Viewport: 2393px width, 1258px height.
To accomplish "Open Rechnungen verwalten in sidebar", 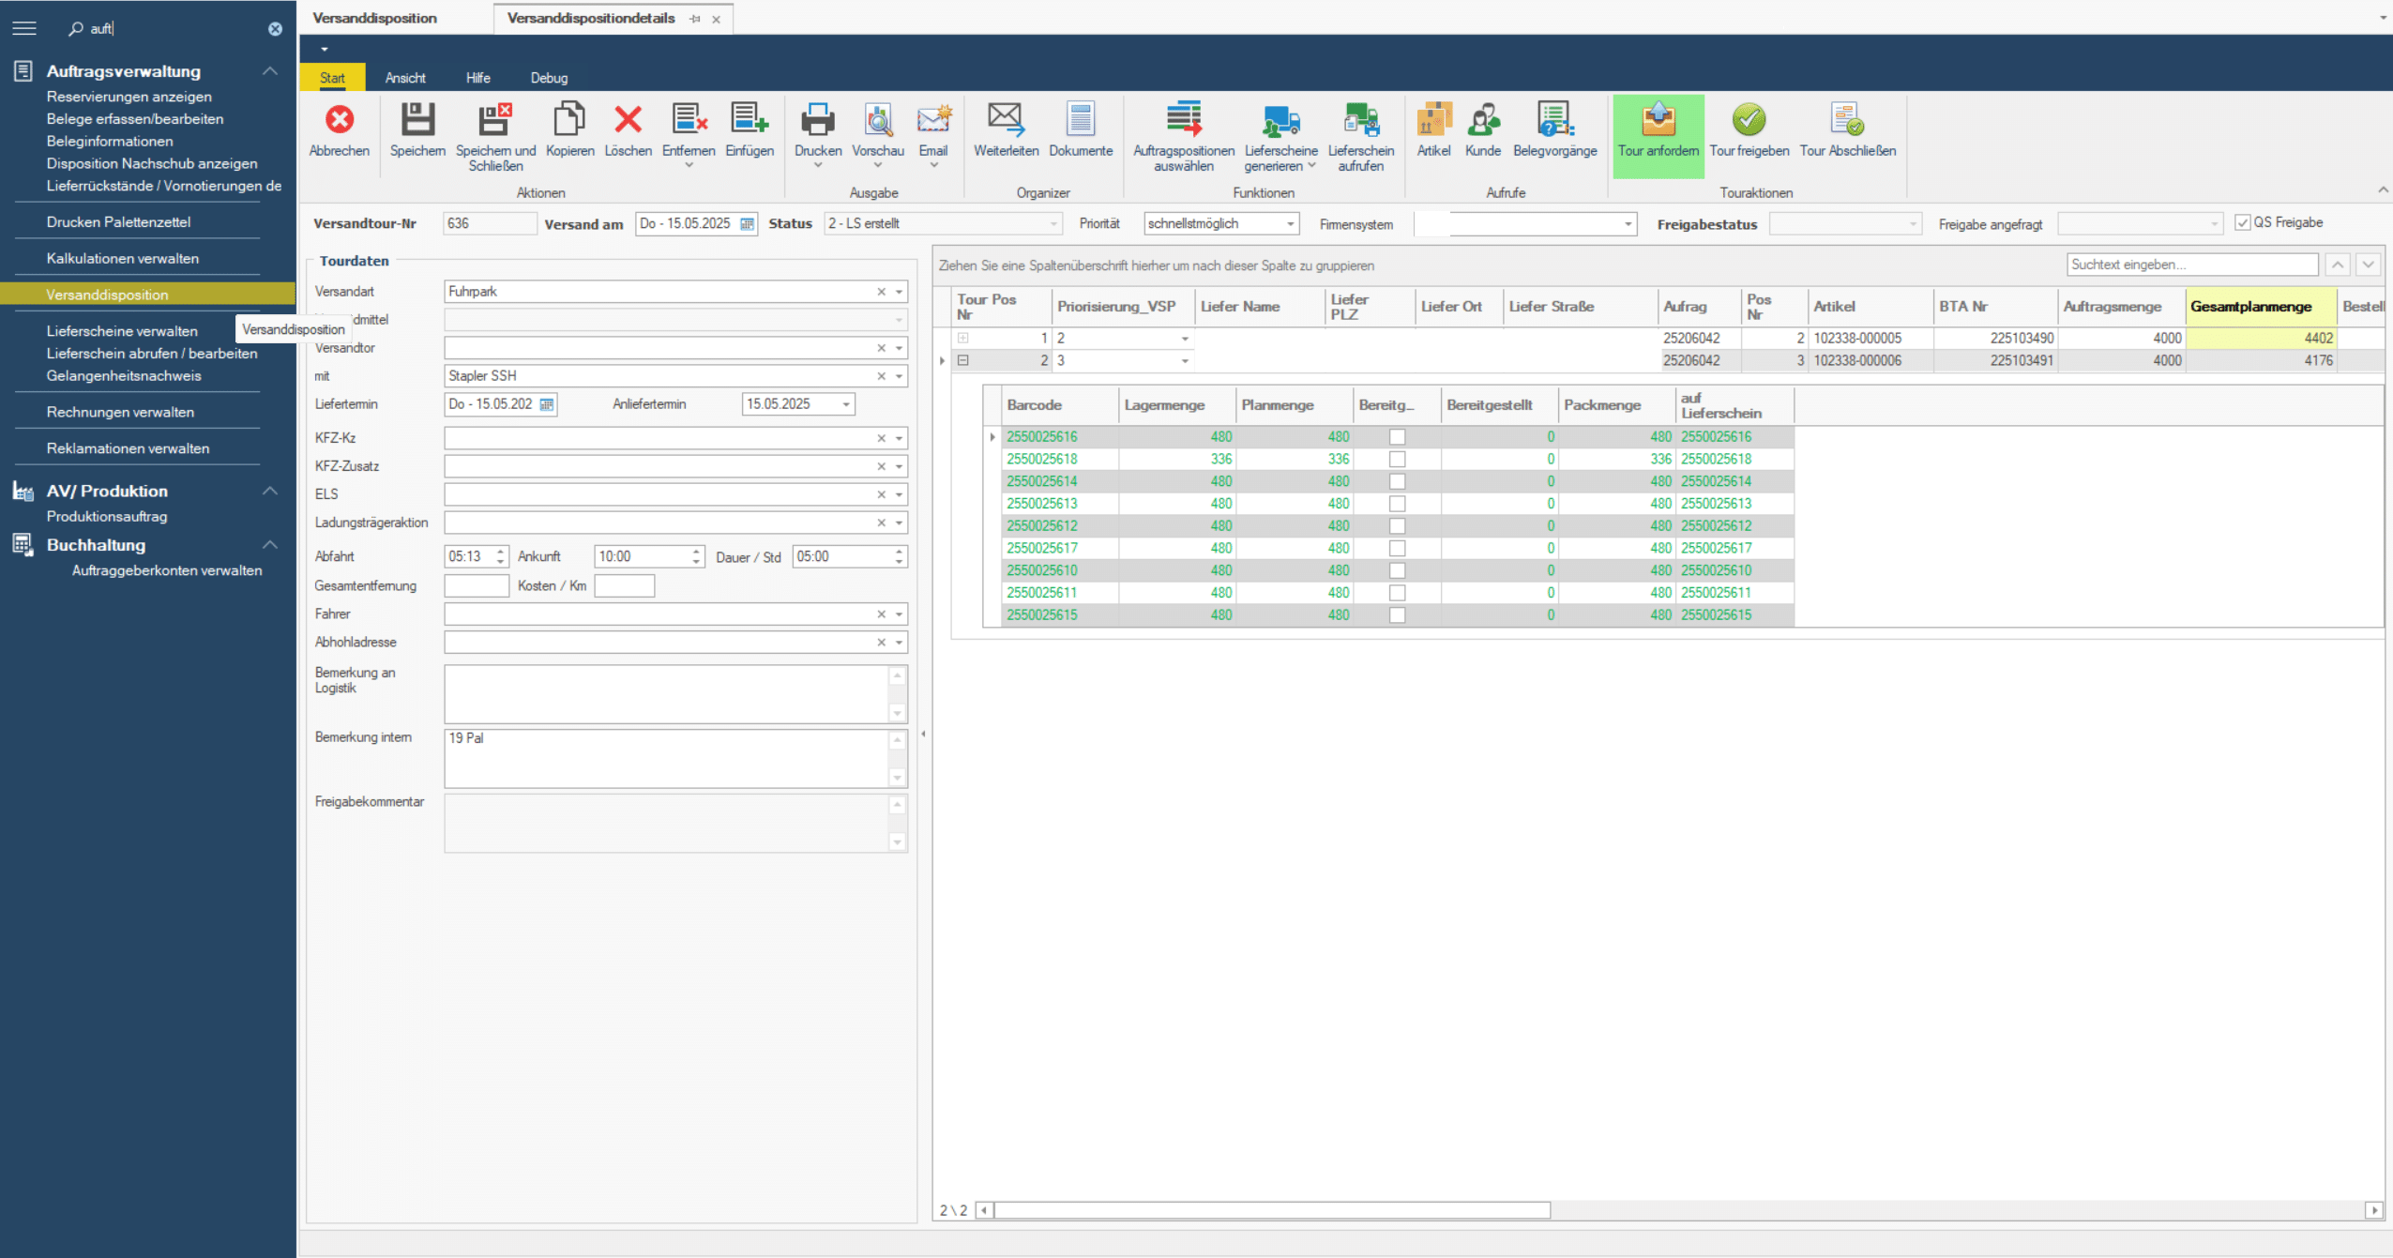I will [120, 412].
